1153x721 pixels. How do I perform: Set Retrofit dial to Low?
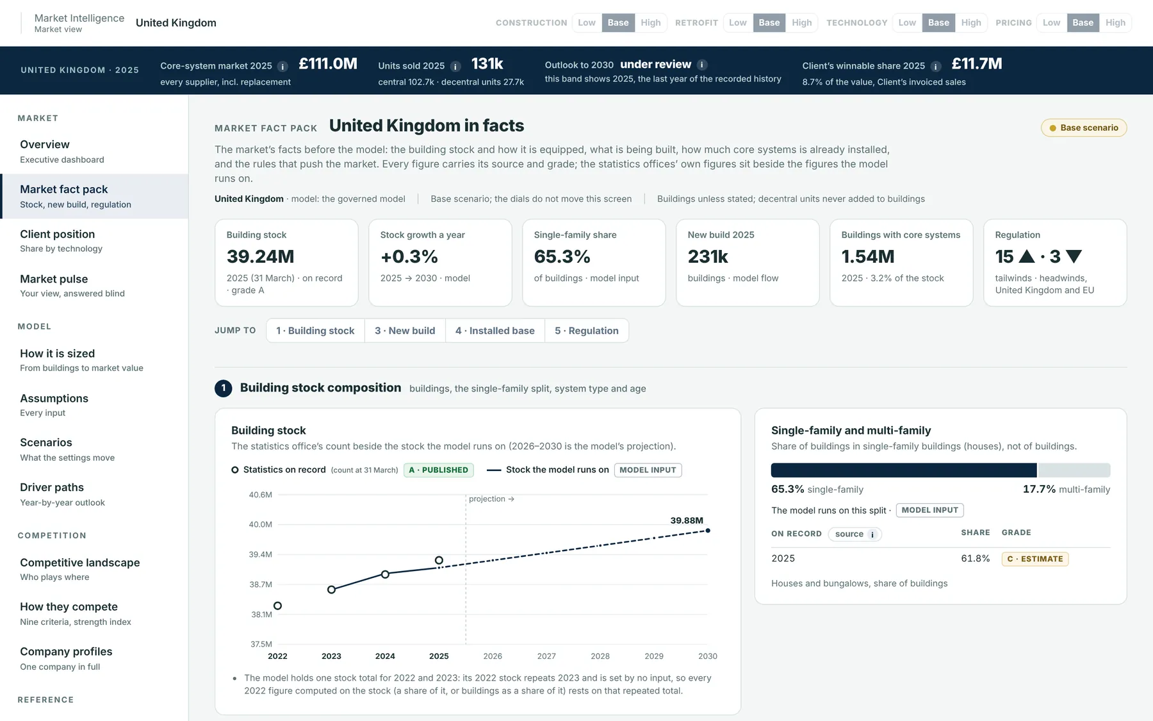point(738,22)
